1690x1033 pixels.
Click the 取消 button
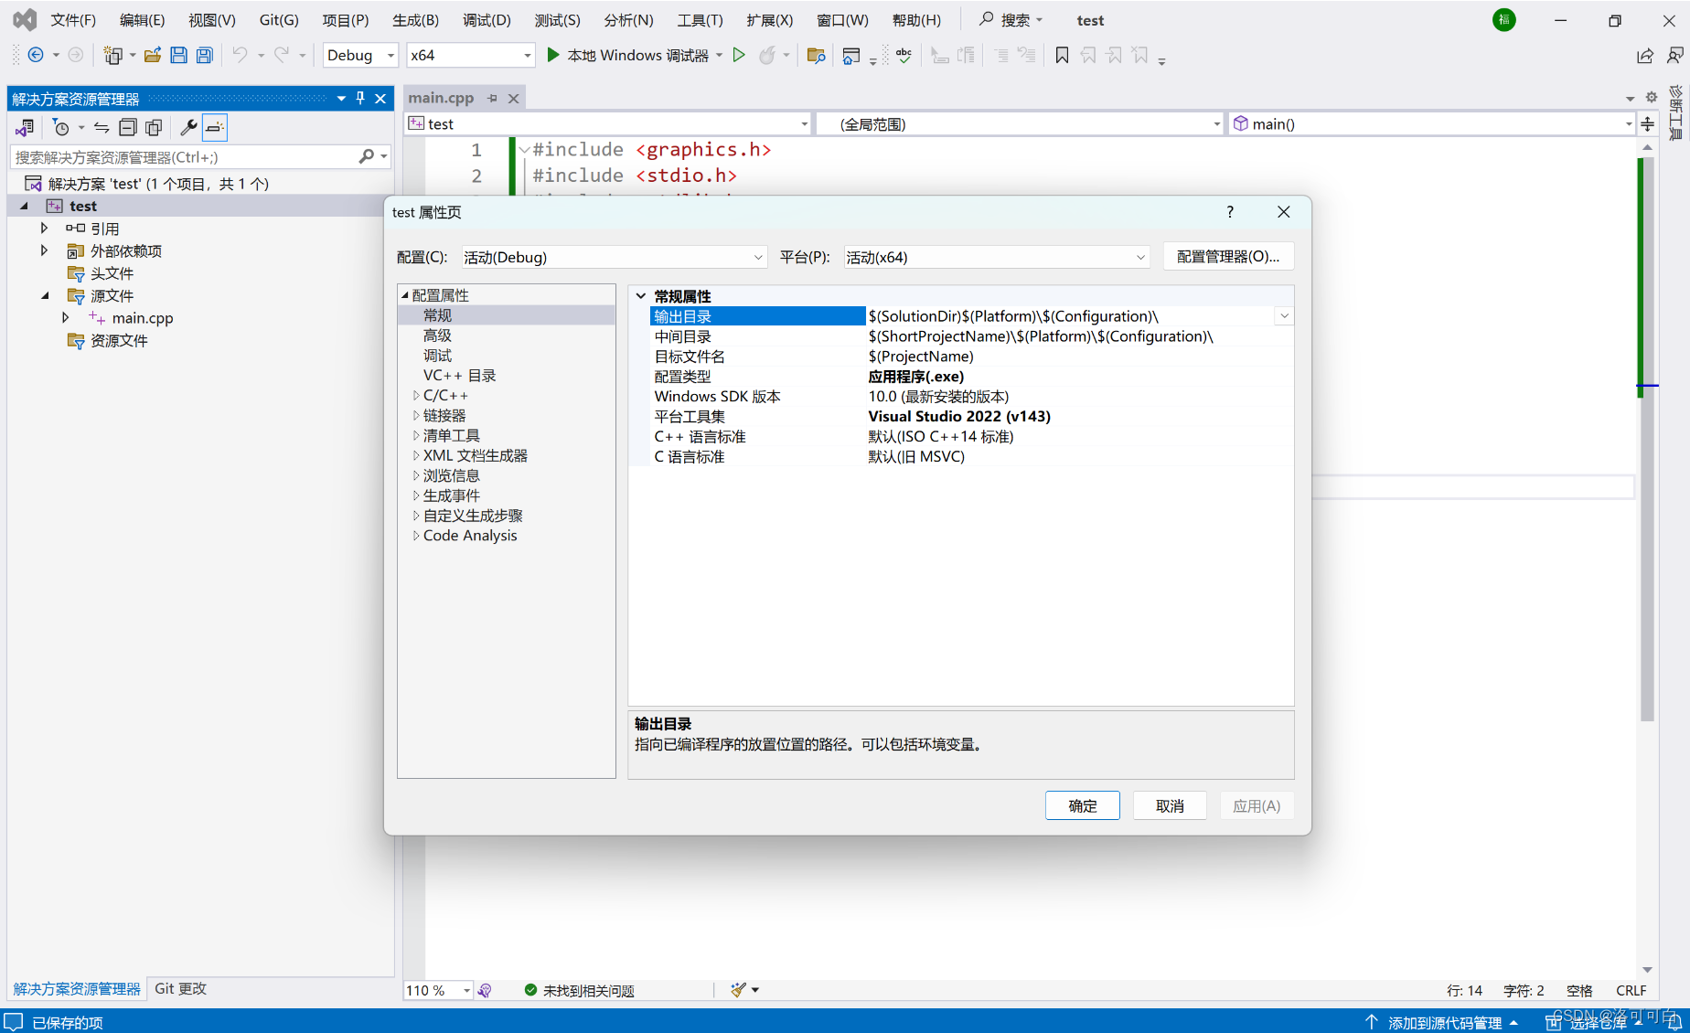(1170, 805)
